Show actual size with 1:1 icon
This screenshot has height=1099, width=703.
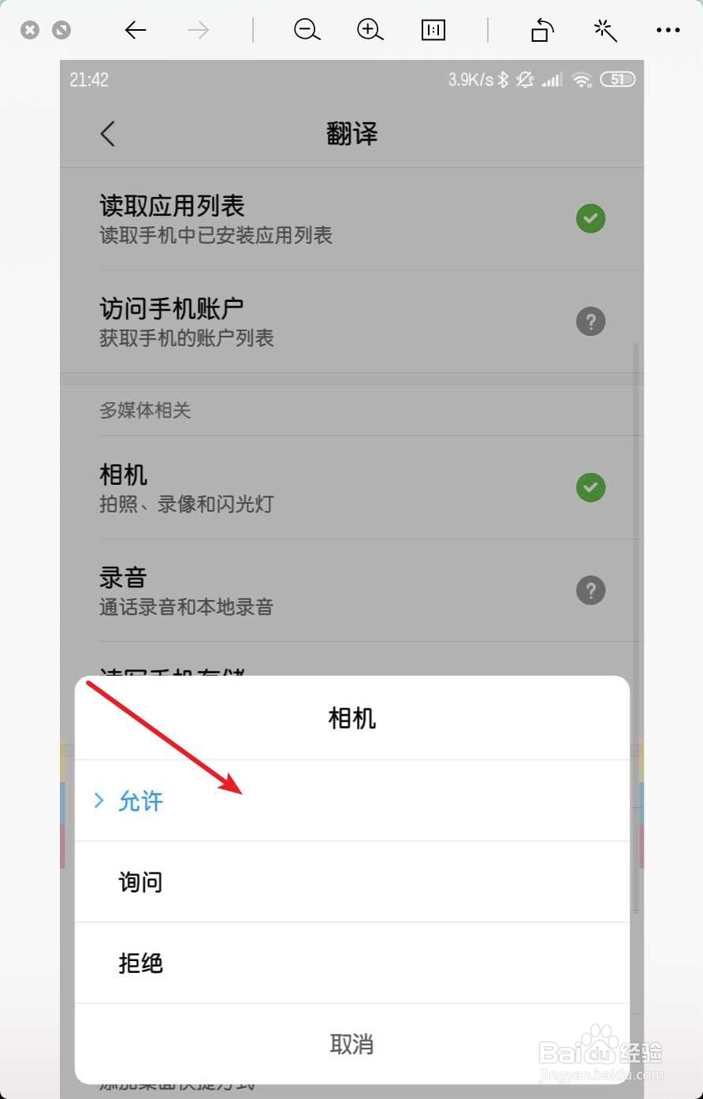coord(433,30)
